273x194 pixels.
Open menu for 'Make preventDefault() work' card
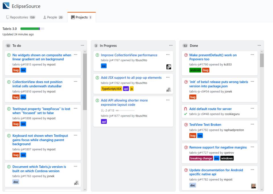tap(253, 55)
